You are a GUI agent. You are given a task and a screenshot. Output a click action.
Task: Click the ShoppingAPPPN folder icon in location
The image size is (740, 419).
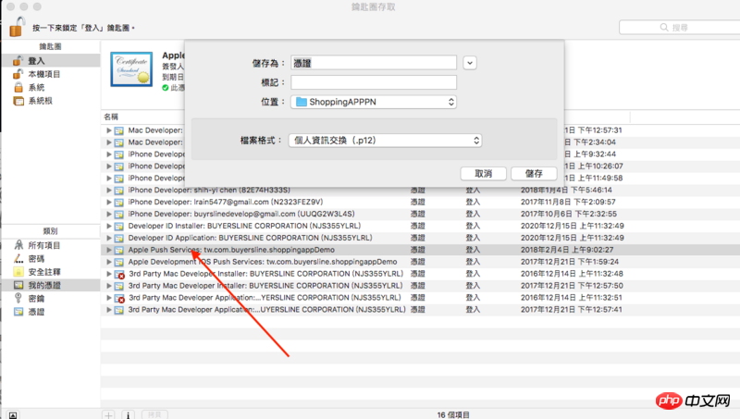coord(302,102)
